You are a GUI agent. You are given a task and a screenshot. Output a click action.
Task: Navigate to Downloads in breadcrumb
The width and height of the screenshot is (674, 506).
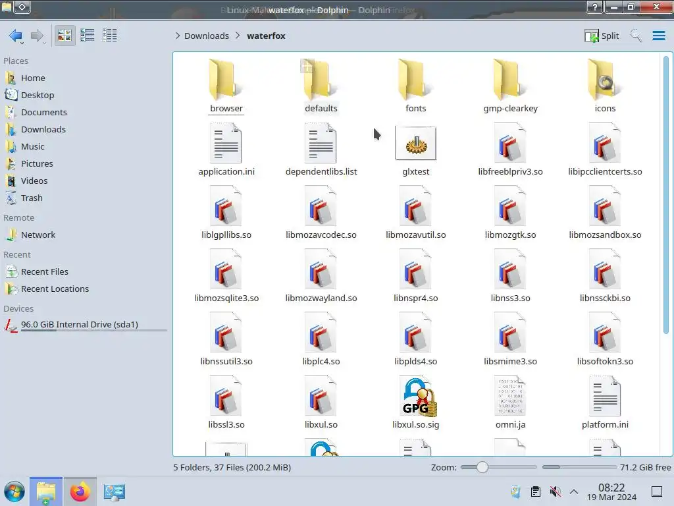pyautogui.click(x=206, y=36)
